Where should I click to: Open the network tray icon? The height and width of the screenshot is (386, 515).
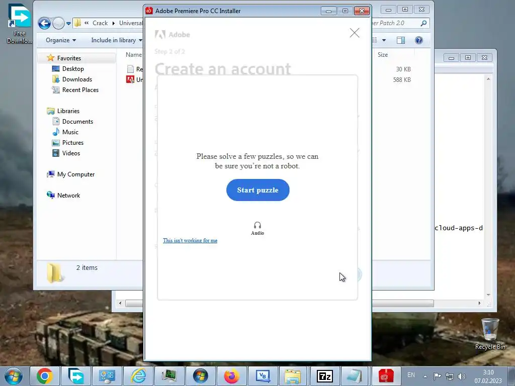449,376
